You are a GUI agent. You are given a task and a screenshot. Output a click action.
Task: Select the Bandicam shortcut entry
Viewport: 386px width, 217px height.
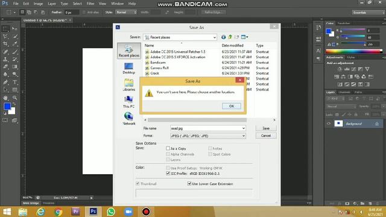[158, 63]
